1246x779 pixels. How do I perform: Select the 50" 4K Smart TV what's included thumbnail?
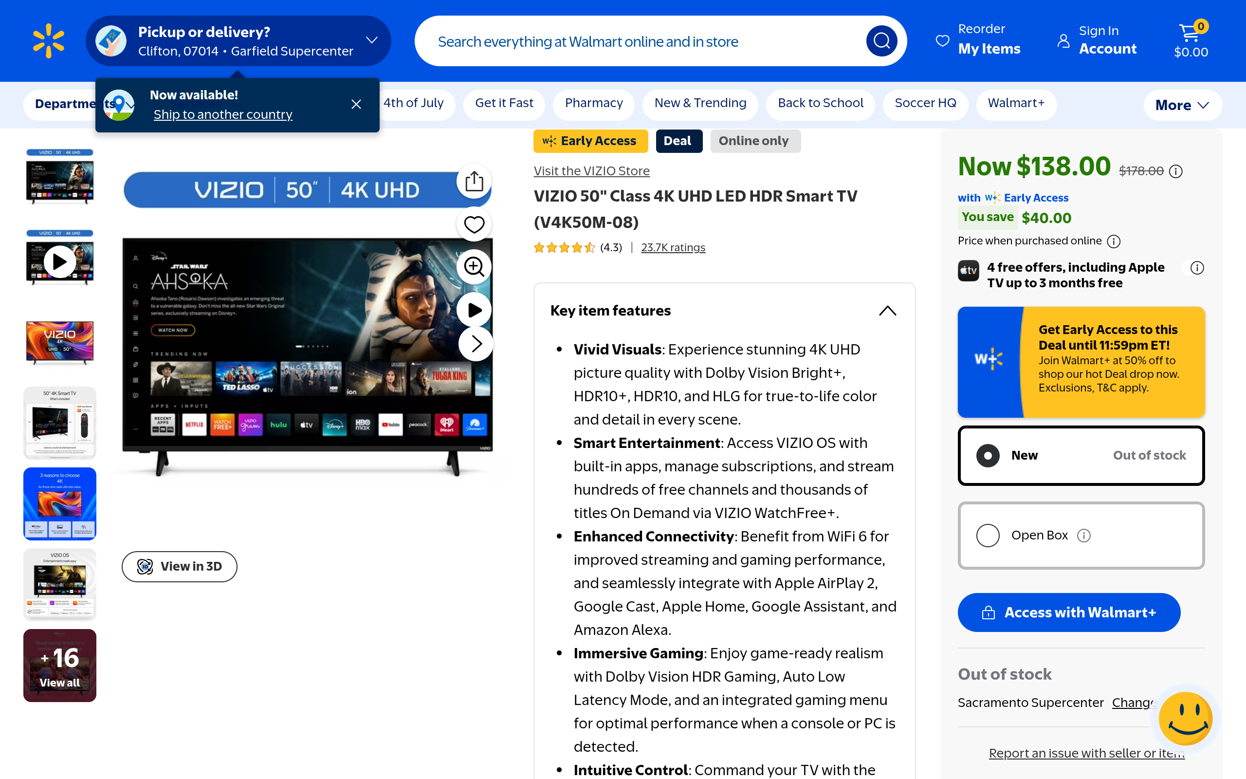tap(60, 423)
